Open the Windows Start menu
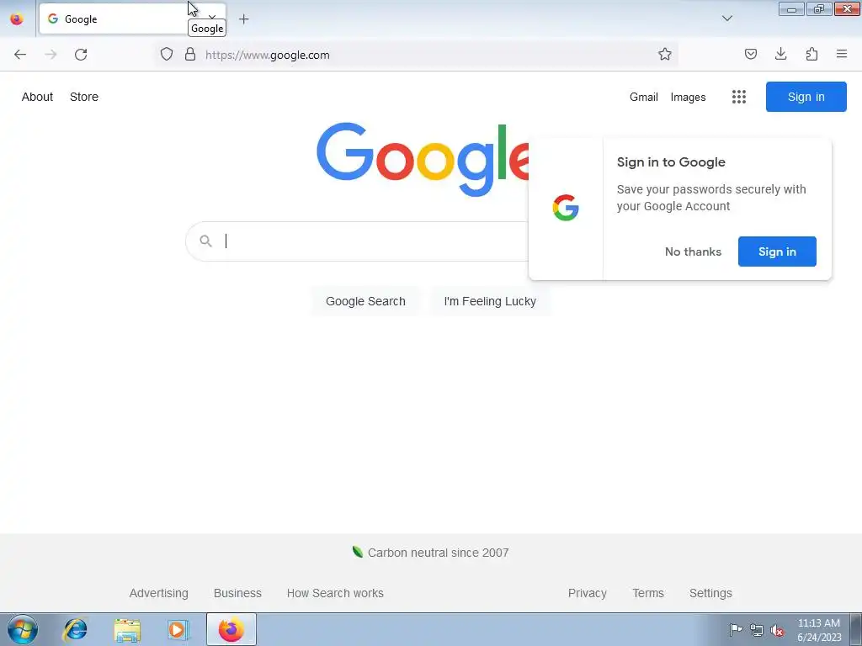 [x=23, y=629]
